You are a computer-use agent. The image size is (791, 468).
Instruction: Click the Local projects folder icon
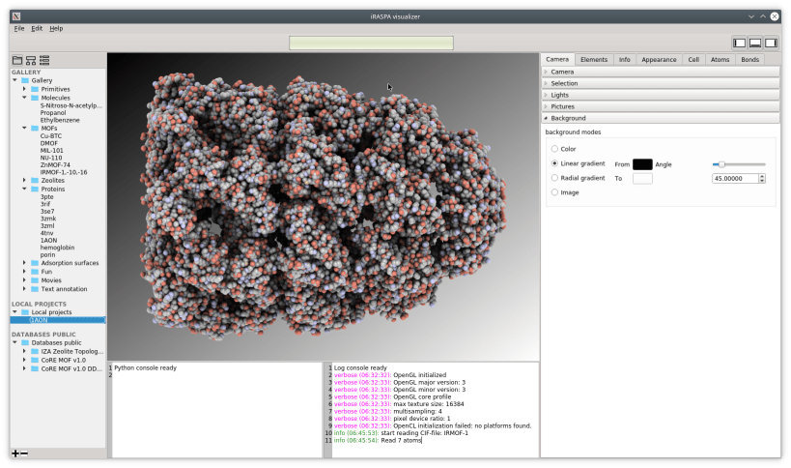coord(25,312)
